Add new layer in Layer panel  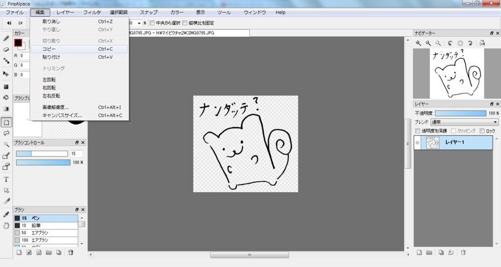(419, 252)
